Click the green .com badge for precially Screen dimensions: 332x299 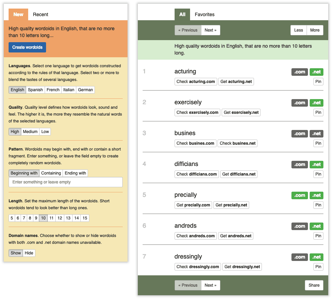[299, 195]
